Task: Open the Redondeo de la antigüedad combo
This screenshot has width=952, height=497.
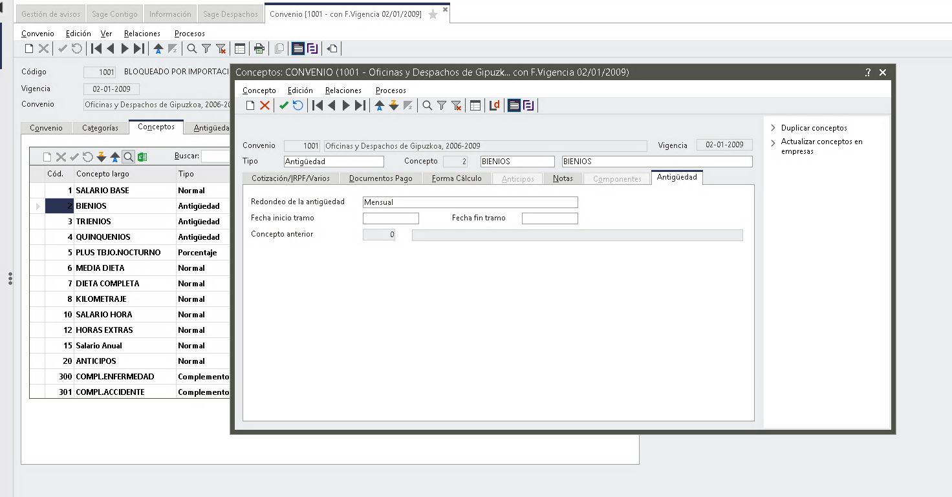Action: [470, 202]
